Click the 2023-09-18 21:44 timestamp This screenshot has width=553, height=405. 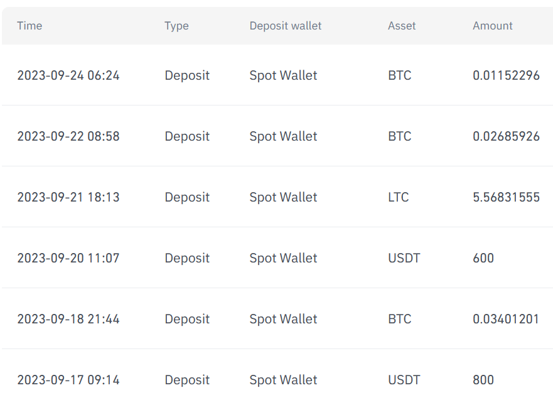click(x=68, y=319)
